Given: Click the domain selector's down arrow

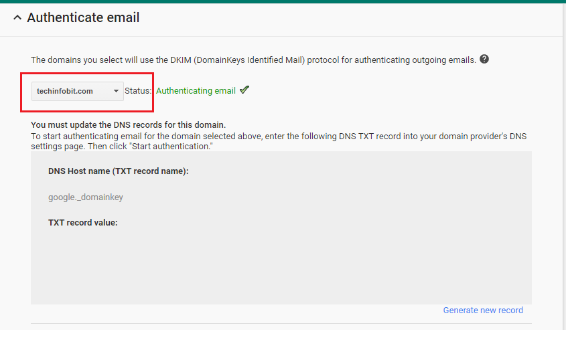Looking at the screenshot, I should coord(116,91).
